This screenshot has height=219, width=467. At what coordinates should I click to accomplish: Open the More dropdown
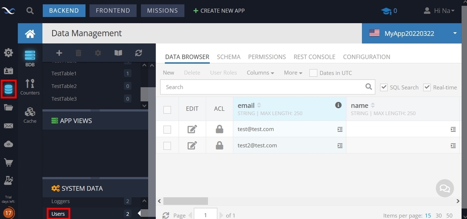[x=293, y=73]
